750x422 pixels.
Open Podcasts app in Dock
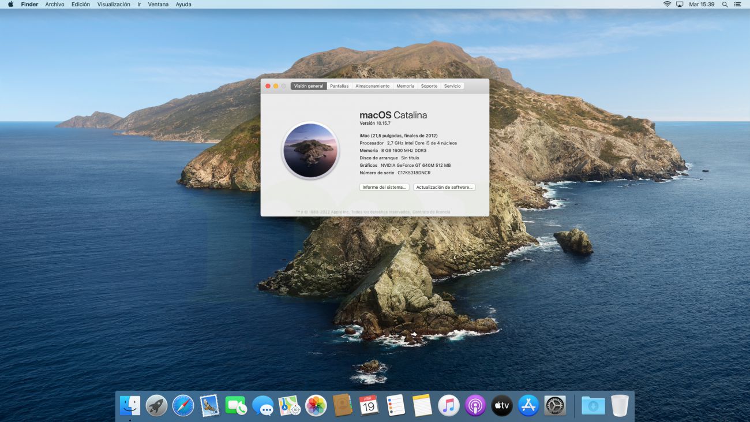475,406
